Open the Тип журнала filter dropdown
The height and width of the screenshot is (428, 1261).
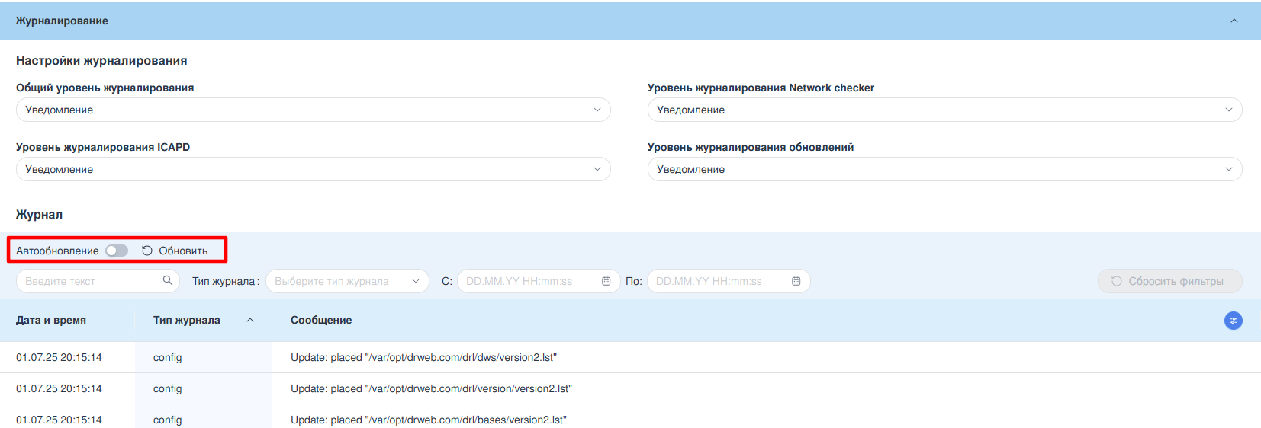pyautogui.click(x=347, y=281)
